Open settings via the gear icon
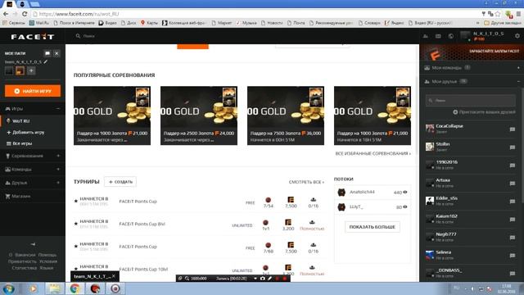The width and height of the screenshot is (524, 295). [x=517, y=36]
